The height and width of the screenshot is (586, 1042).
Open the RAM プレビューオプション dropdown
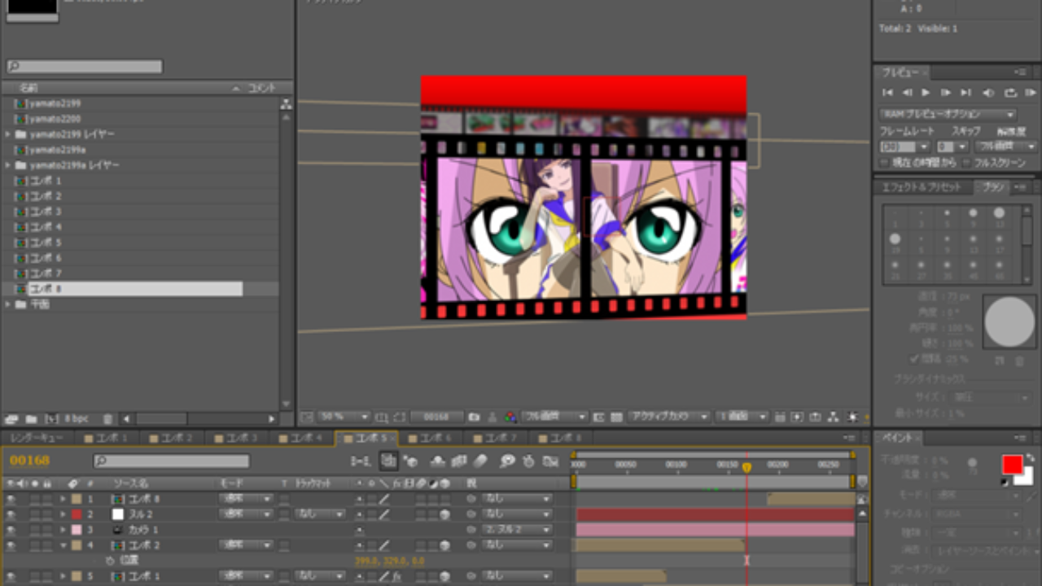tap(948, 115)
